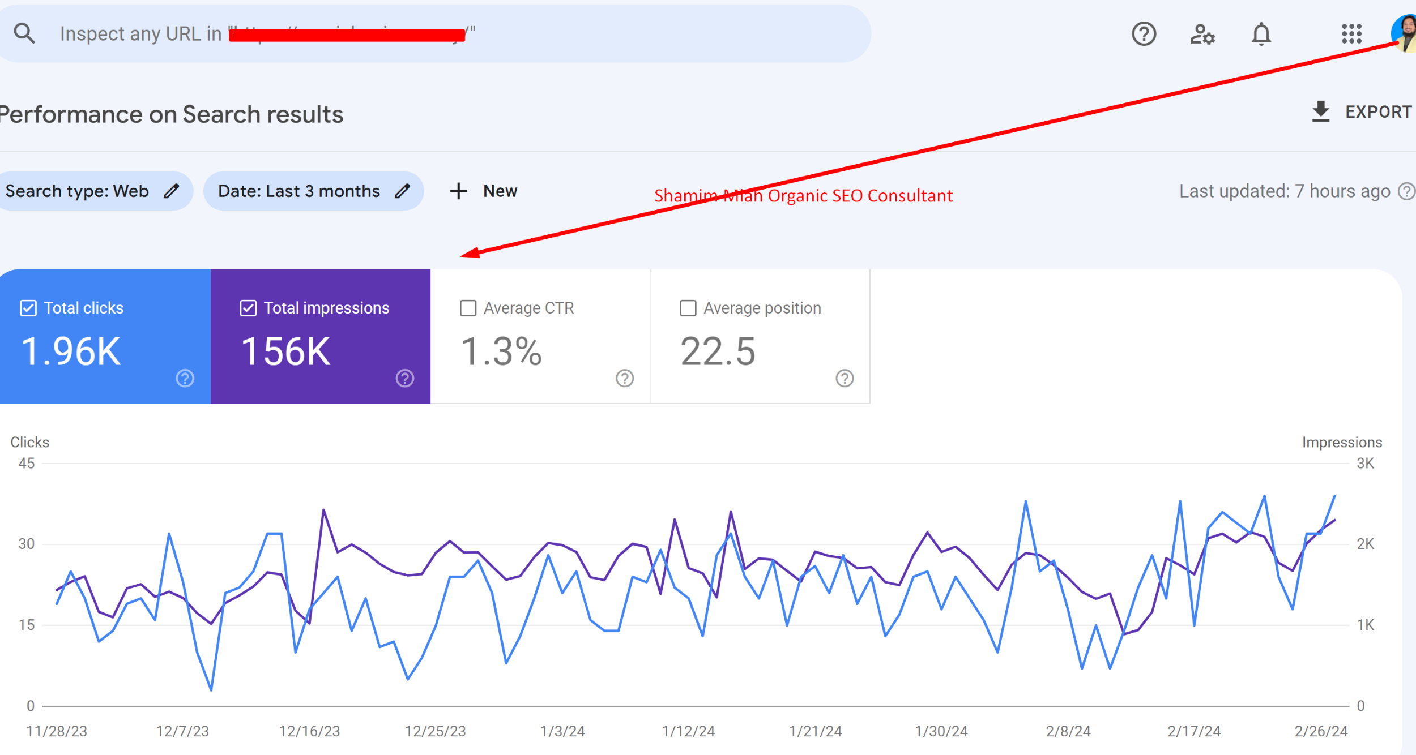Expand the Search type Web filter
This screenshot has height=755, width=1416.
click(x=92, y=191)
